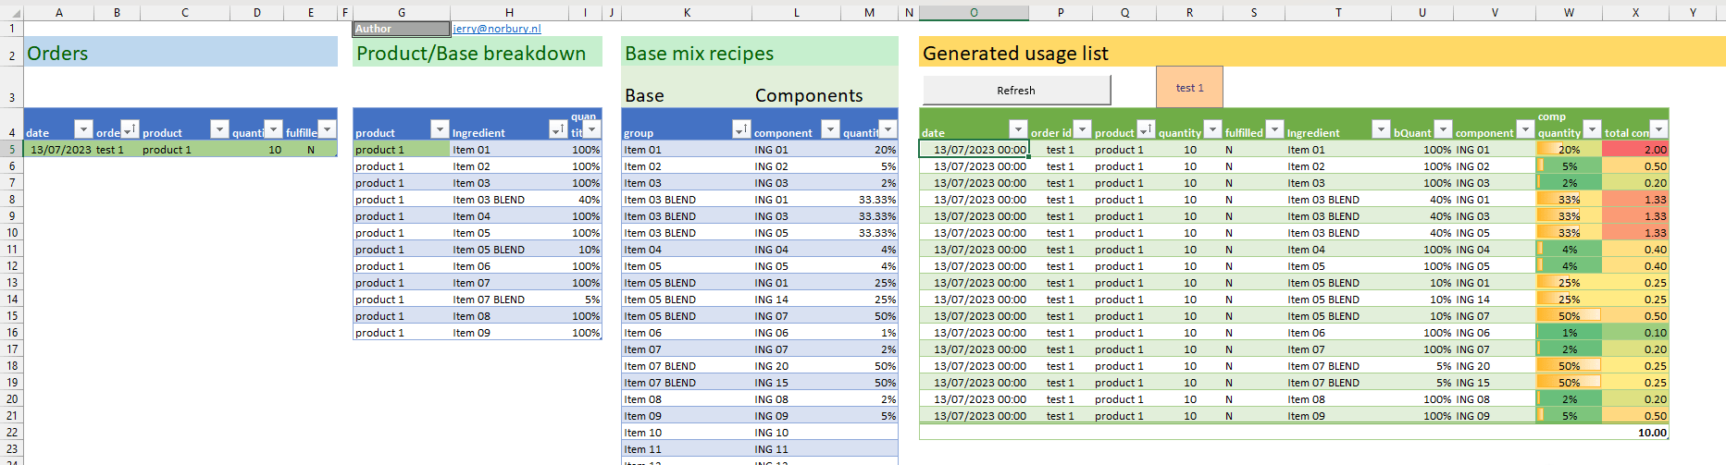Open product filter in Product/Base breakdown table

pyautogui.click(x=440, y=129)
